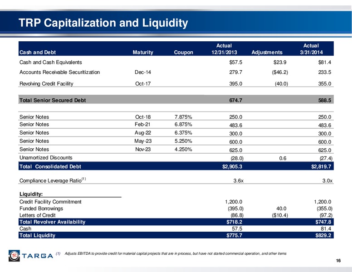This screenshot has height=272, width=352.
Task: Click the '$775.7' total liquidity value
Action: [x=234, y=236]
